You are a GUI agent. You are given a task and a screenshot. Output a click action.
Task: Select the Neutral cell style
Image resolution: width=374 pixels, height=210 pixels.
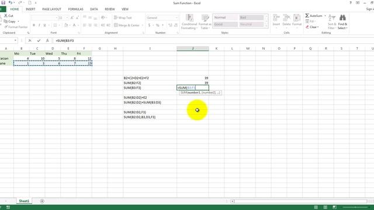tap(251, 24)
